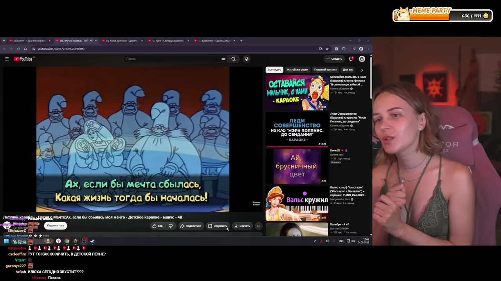Screen dimensions: 501x281
Task: Switch to the Анника Далински tab
Action: pyautogui.click(x=122, y=41)
